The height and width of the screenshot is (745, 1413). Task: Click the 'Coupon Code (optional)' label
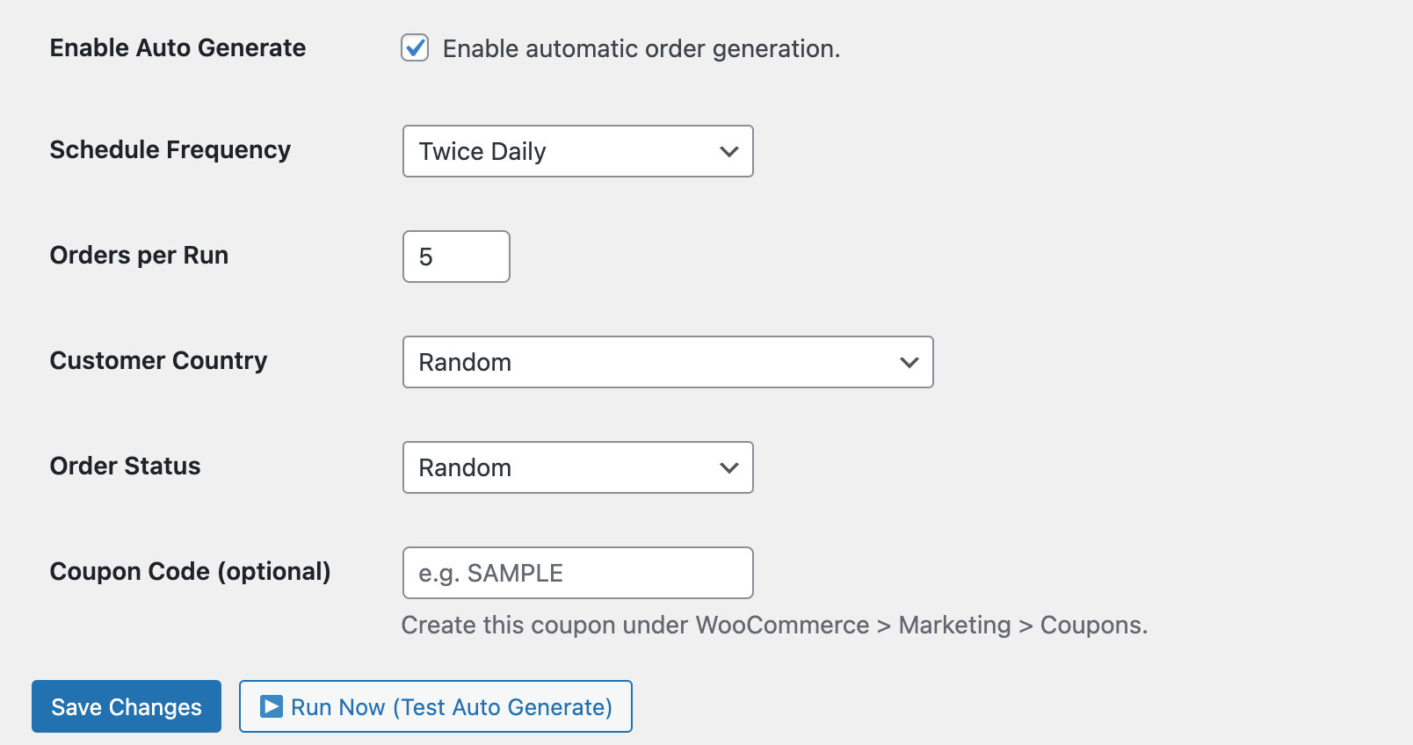190,572
